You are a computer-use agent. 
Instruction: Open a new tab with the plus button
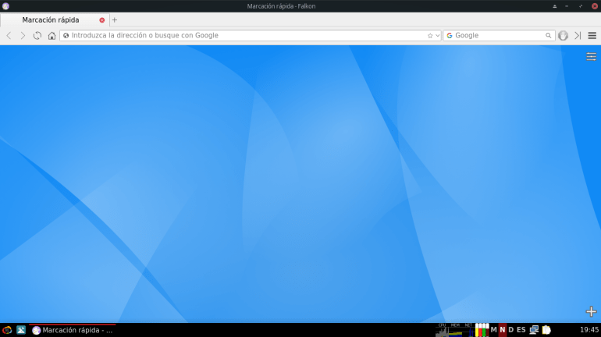pyautogui.click(x=115, y=20)
